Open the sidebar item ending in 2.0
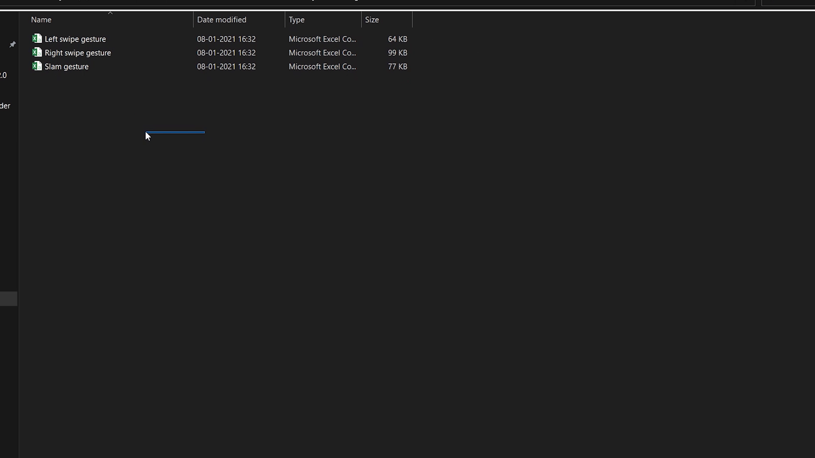The image size is (815, 458). (3, 75)
